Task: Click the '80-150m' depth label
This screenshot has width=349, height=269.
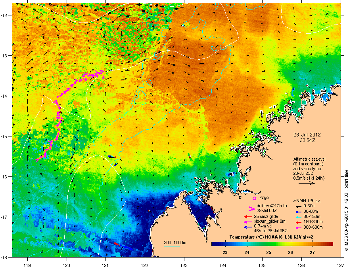Action: pos(312,217)
